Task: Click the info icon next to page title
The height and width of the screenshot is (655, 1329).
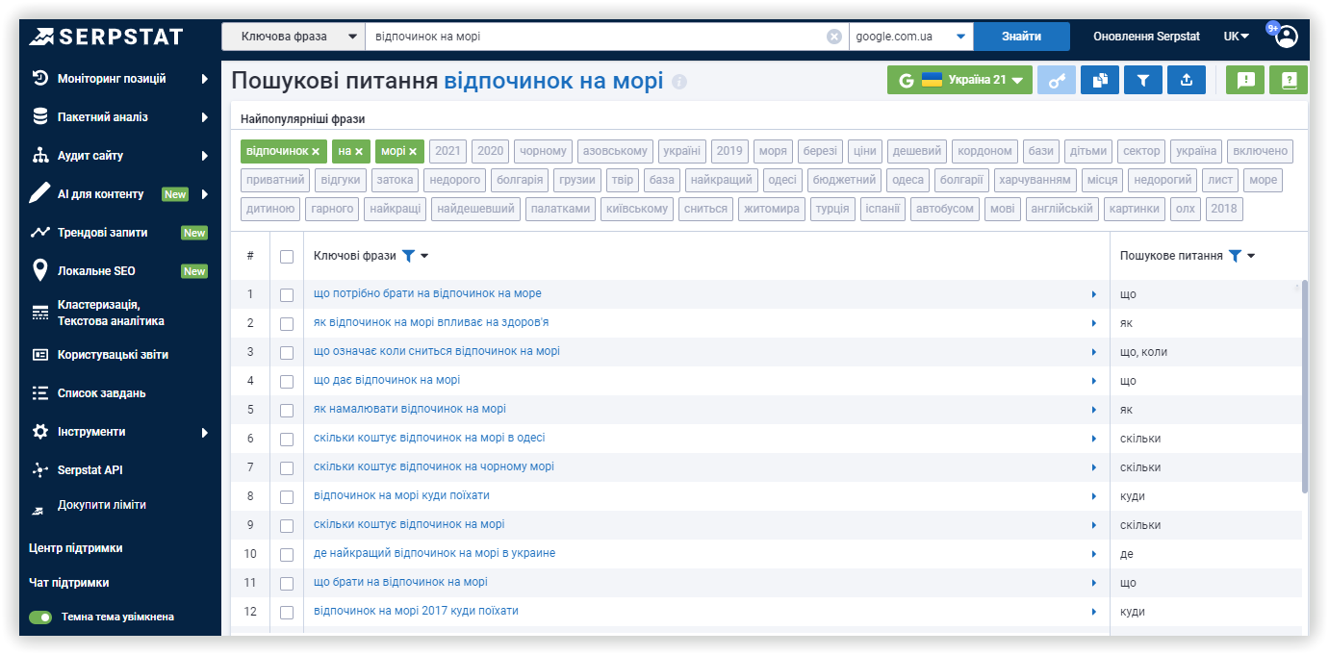Action: tap(679, 82)
